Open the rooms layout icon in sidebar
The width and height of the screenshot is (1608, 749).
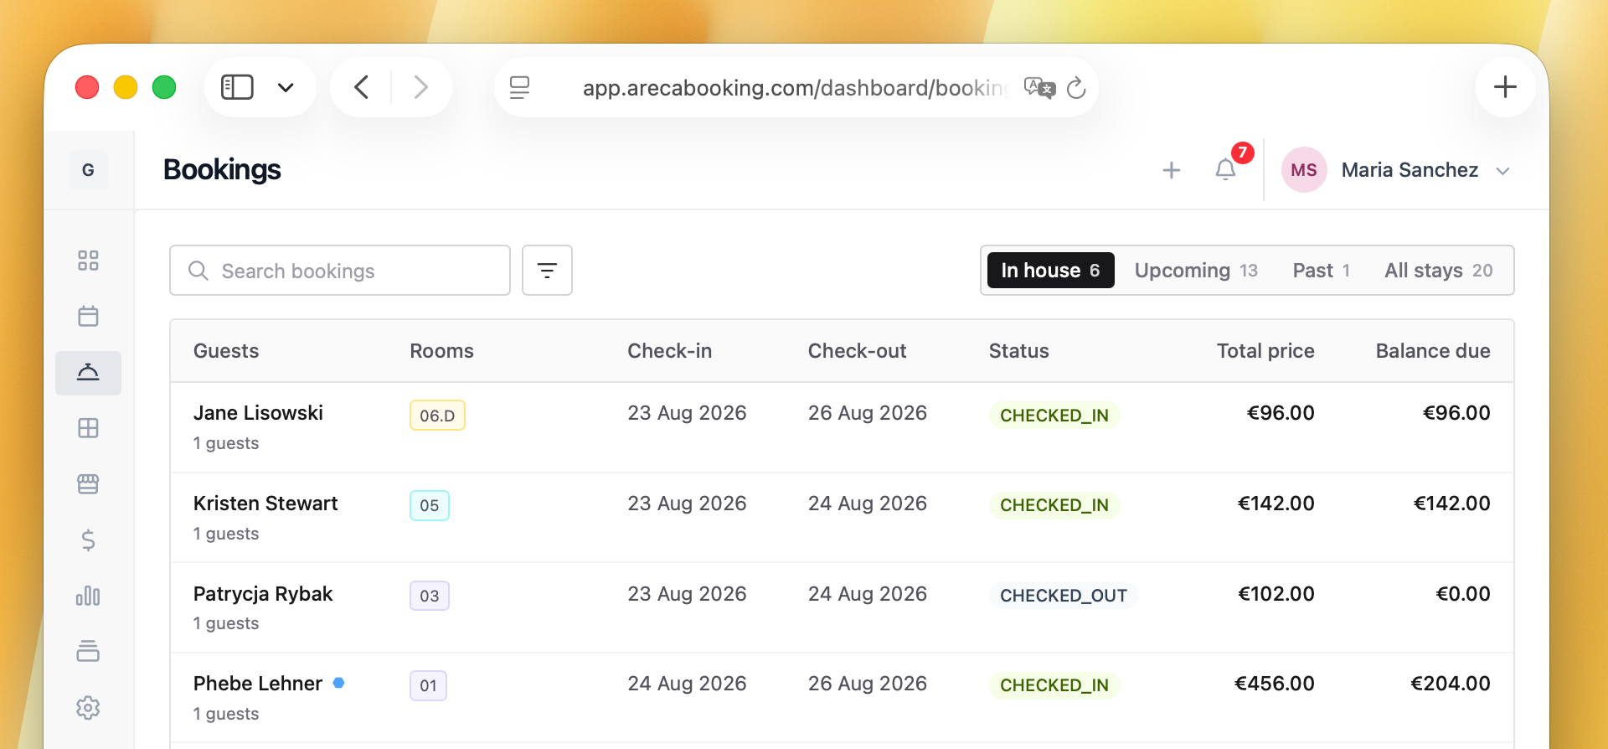point(88,428)
